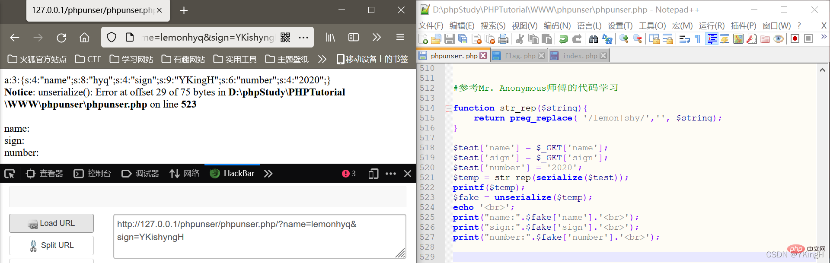Screen dimensions: 830x263
Task: Close the phpunser.php Notepad++ tab
Action: pyautogui.click(x=483, y=56)
